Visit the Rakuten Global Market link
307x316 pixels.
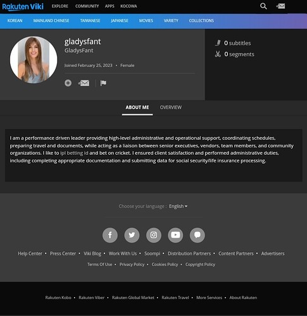(x=133, y=298)
